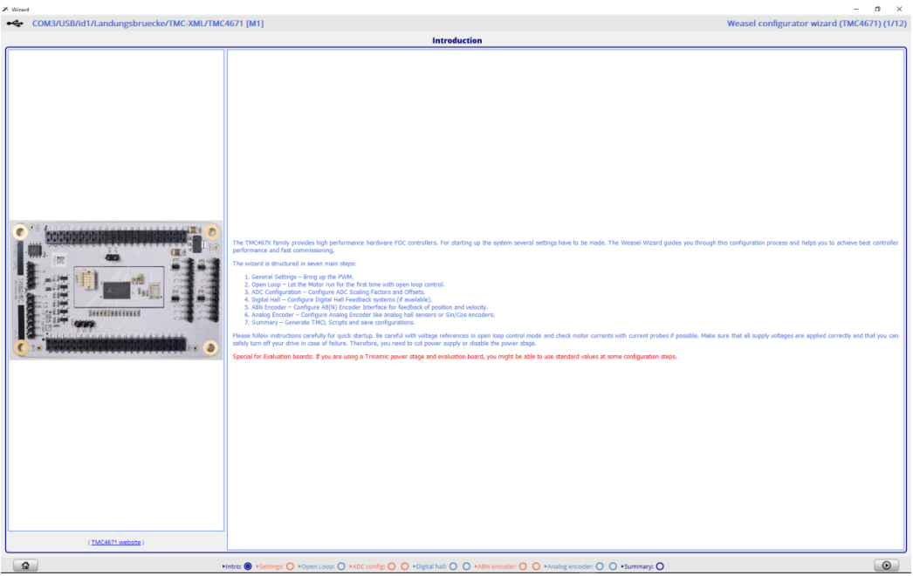Image resolution: width=913 pixels, height=576 pixels.
Task: Select the second ABN encoder step circle
Action: (536, 566)
